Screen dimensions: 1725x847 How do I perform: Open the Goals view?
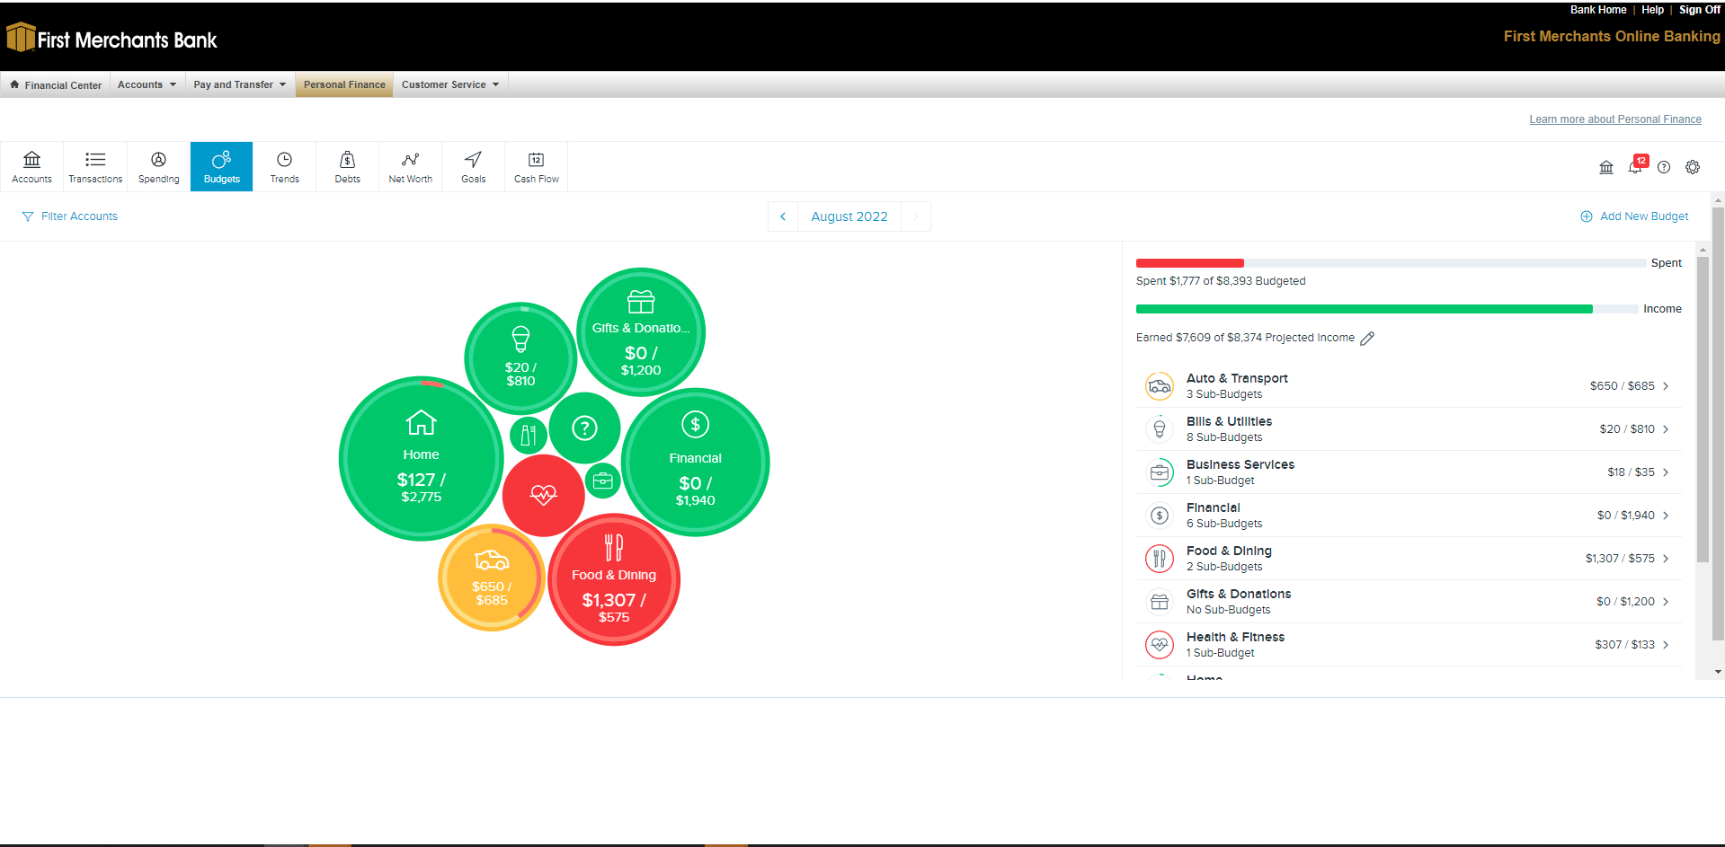[473, 166]
